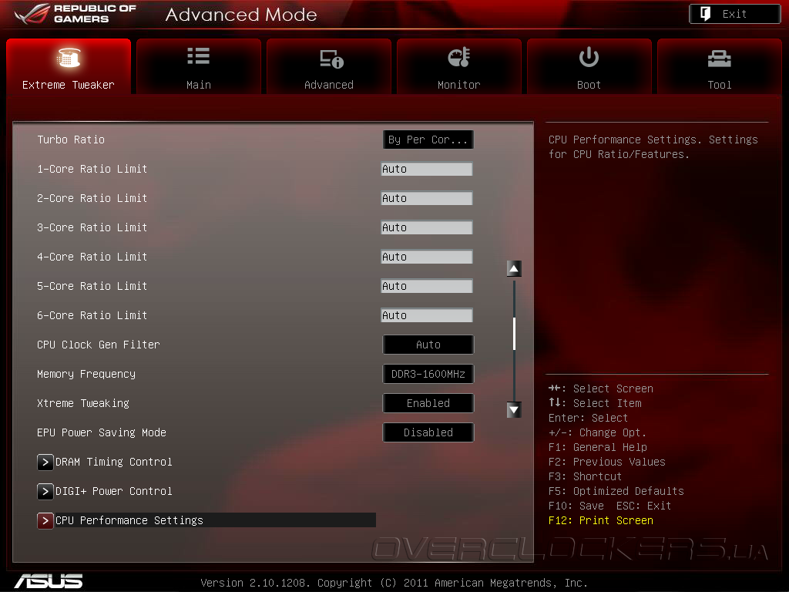
Task: Click the Extreme Tweaker chip icon
Action: coord(69,57)
